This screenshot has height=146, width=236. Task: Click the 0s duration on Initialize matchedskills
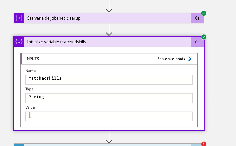pyautogui.click(x=197, y=42)
